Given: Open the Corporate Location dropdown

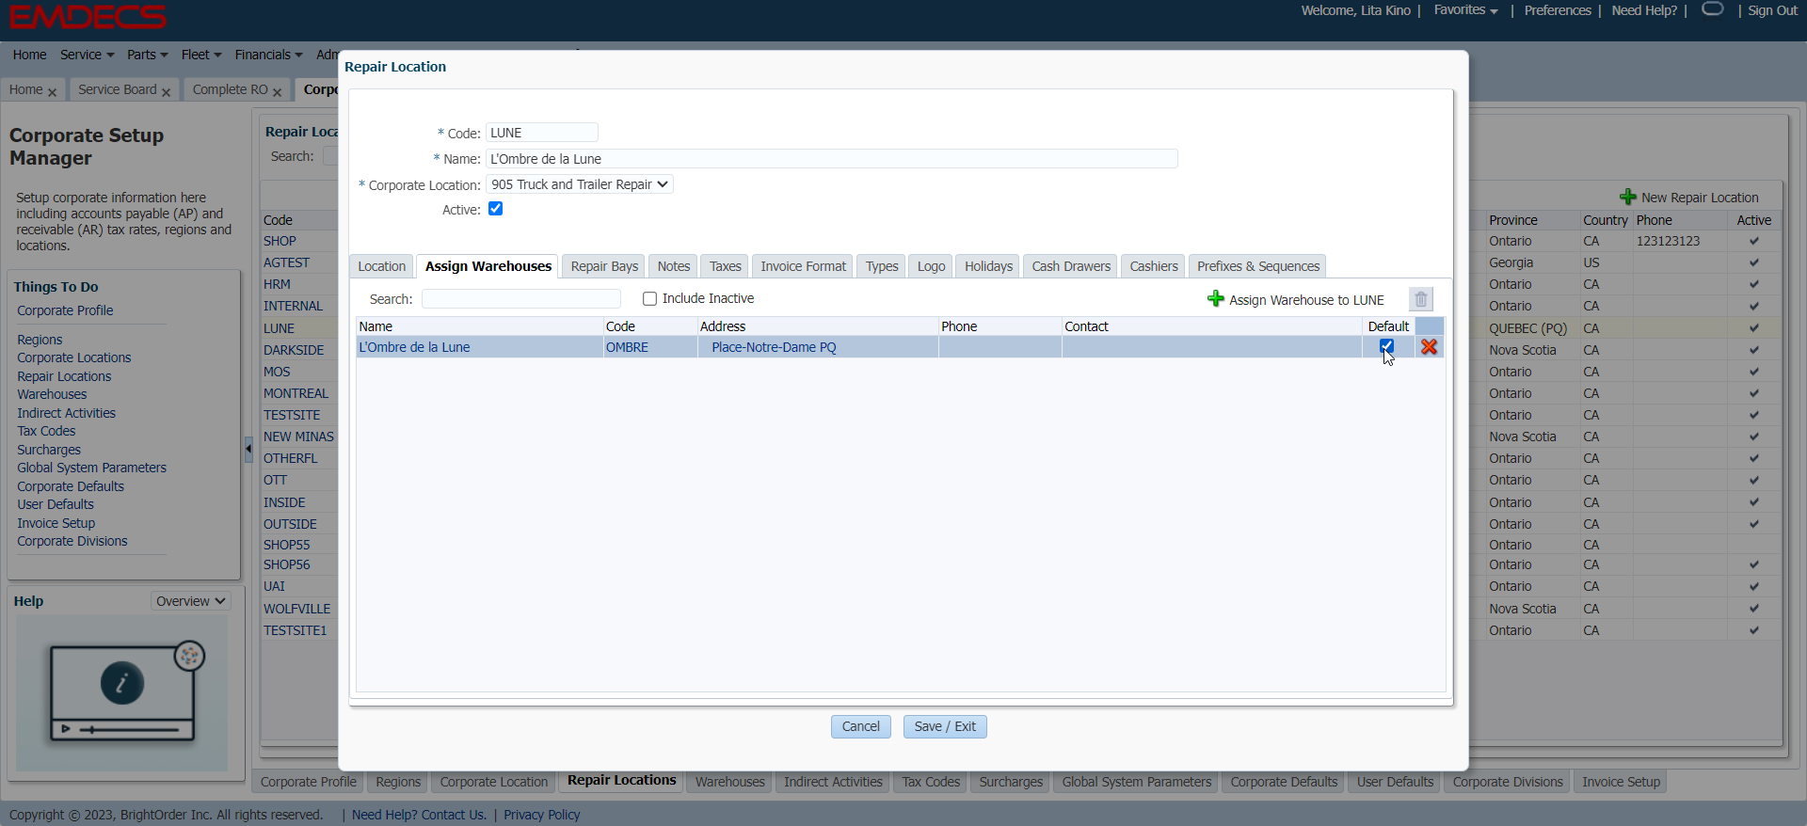Looking at the screenshot, I should pyautogui.click(x=579, y=184).
